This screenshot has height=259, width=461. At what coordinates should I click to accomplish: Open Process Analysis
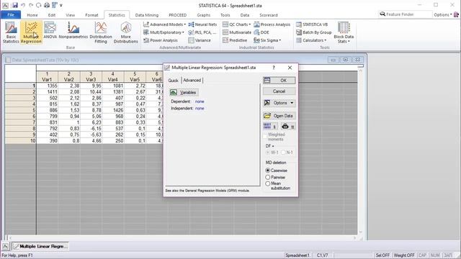[x=272, y=24]
